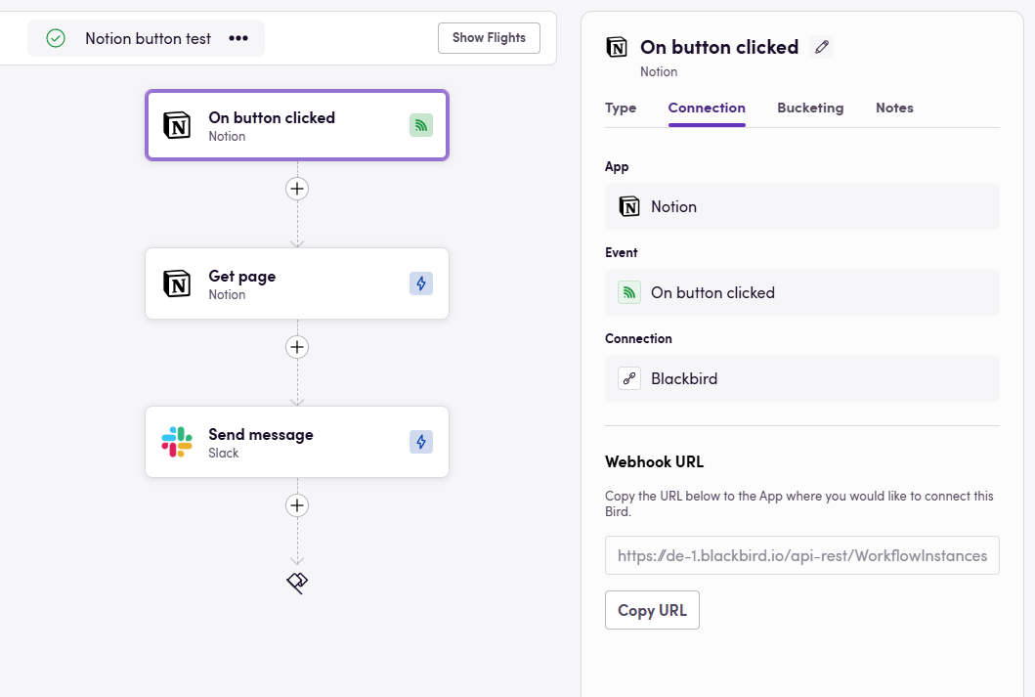Add a step after Get page
Image resolution: width=1035 pixels, height=697 pixels.
point(297,347)
